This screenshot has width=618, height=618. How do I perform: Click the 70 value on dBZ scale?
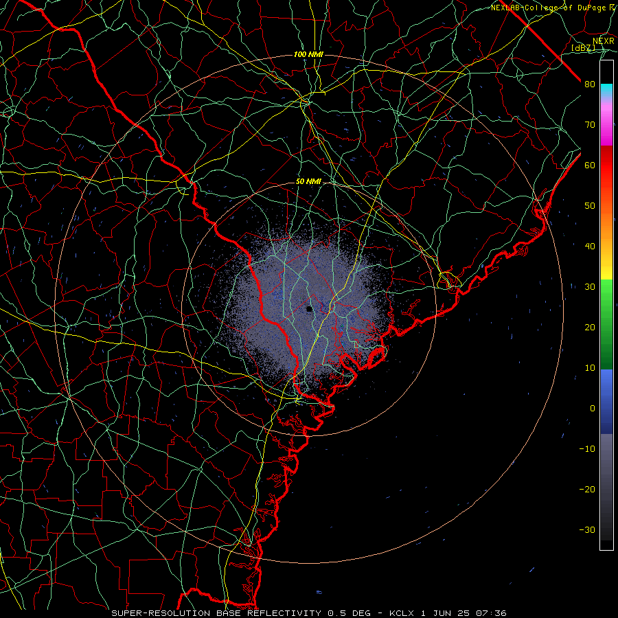(x=590, y=125)
